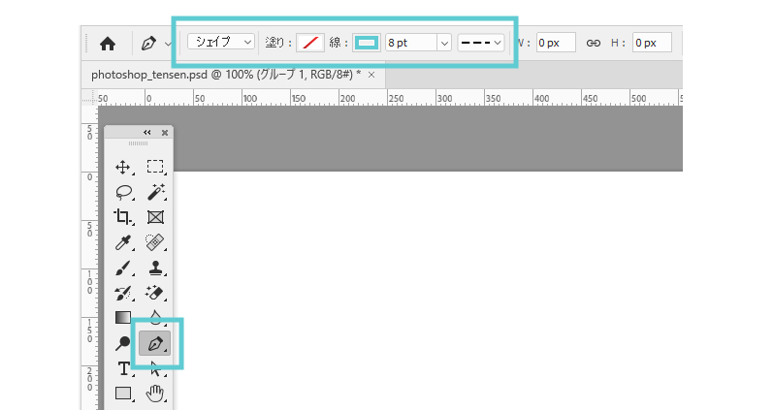Click the W width input field
The height and width of the screenshot is (410, 774).
555,43
